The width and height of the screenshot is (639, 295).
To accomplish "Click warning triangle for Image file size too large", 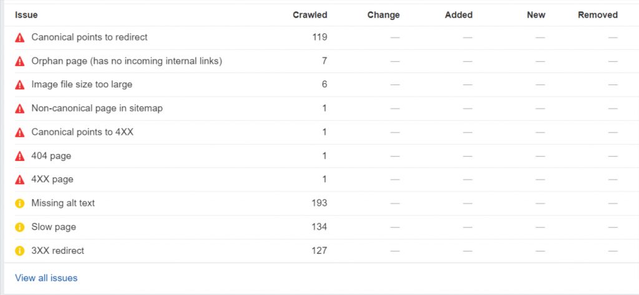I will click(20, 85).
